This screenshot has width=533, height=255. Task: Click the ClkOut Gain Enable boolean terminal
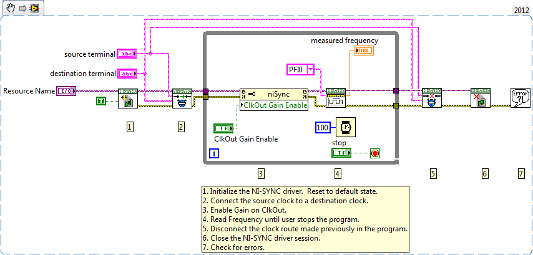click(223, 128)
